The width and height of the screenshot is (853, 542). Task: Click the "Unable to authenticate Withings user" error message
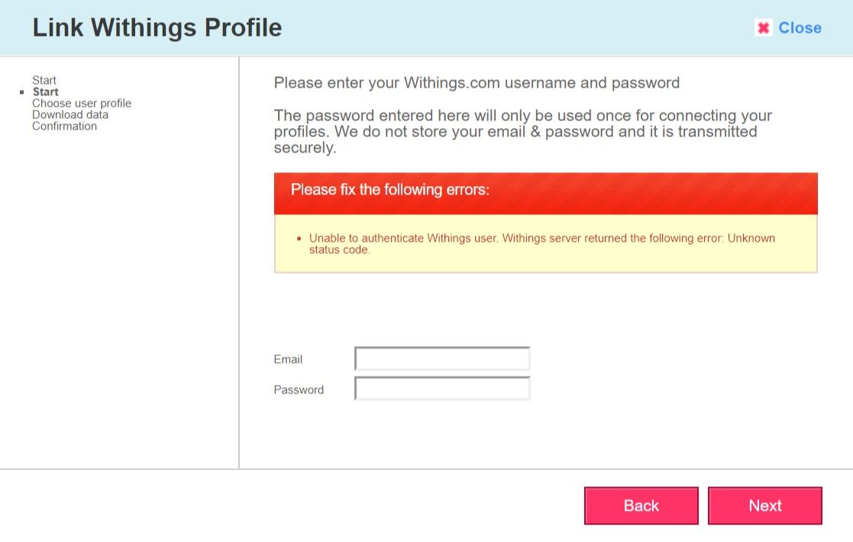tap(541, 243)
